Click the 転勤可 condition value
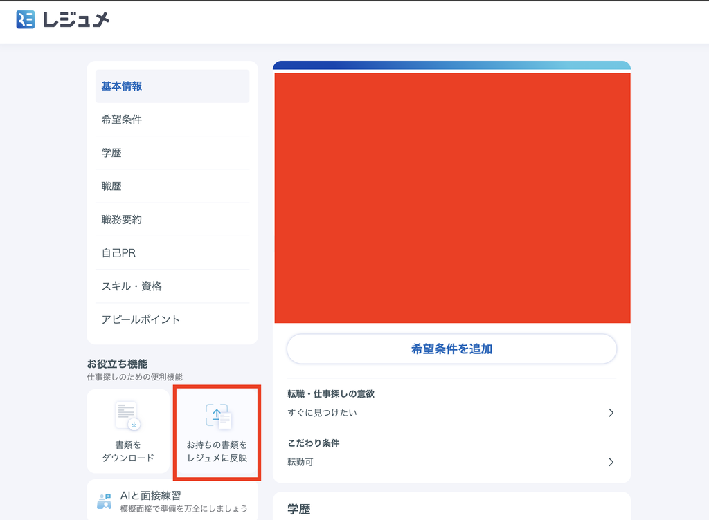Screen dimensions: 709x520 coord(300,462)
